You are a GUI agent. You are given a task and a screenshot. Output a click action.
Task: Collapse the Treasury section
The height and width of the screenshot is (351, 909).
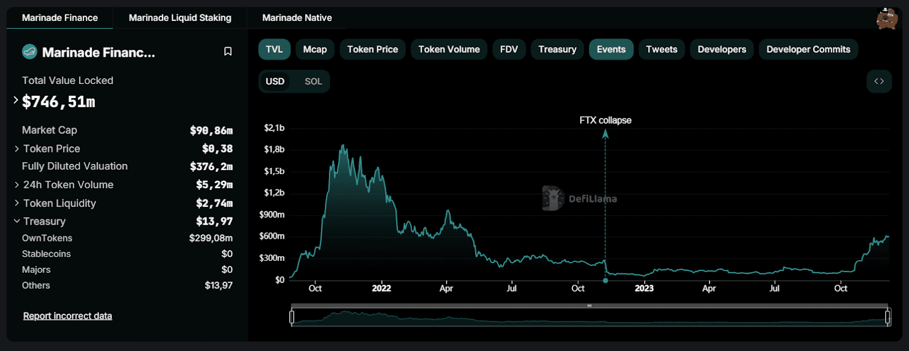click(x=17, y=221)
